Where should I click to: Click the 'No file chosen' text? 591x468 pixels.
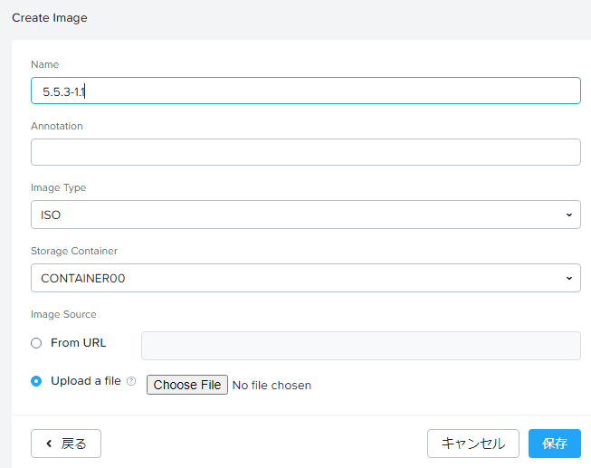[x=272, y=386]
